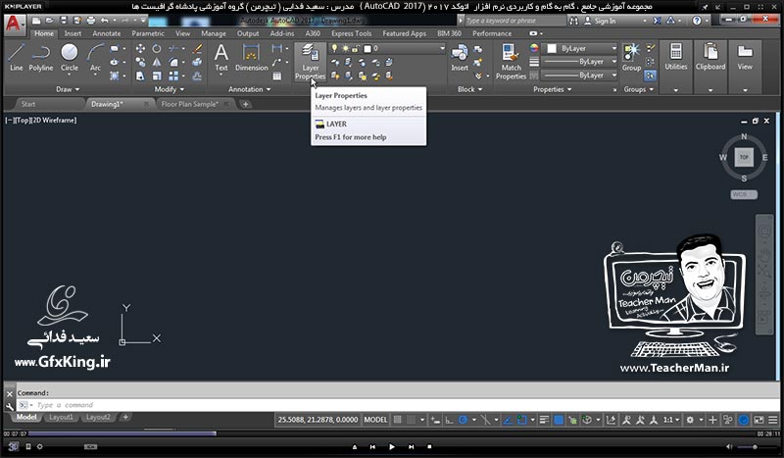784x458 pixels.
Task: Open the Layer Properties manager
Action: pos(310,62)
